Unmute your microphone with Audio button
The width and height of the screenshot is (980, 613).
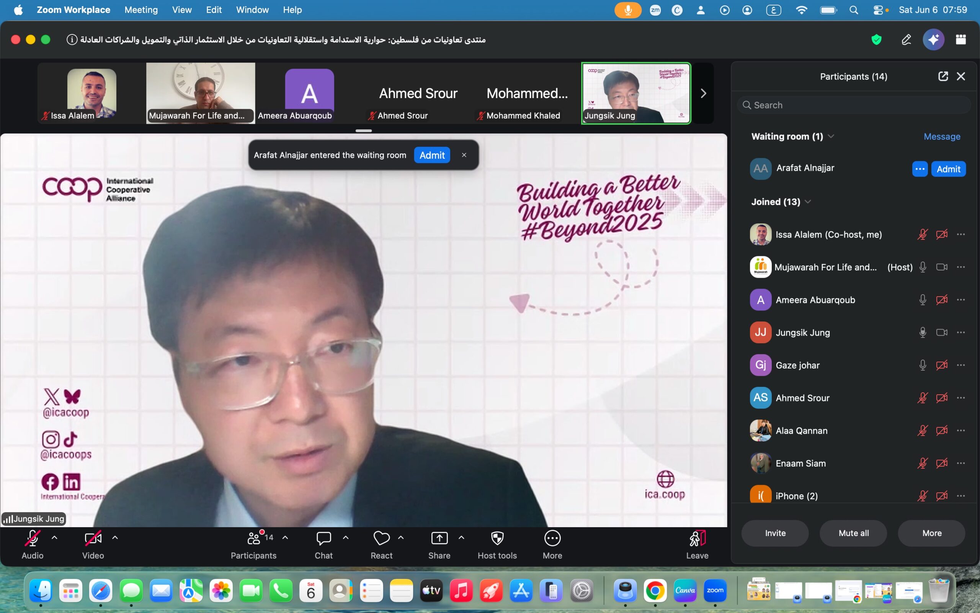point(33,545)
